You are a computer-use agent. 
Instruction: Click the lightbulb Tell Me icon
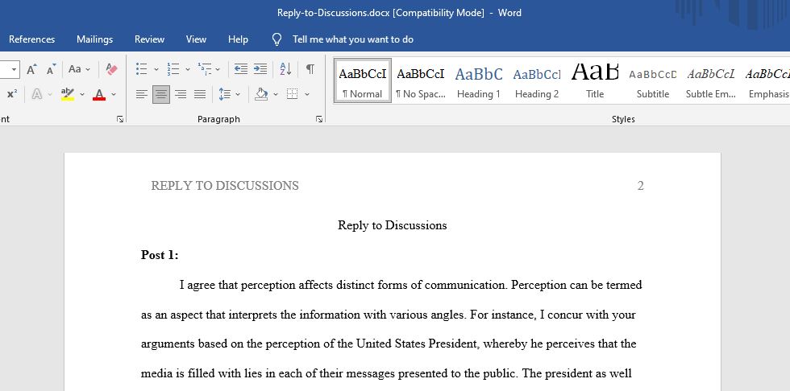tap(276, 39)
